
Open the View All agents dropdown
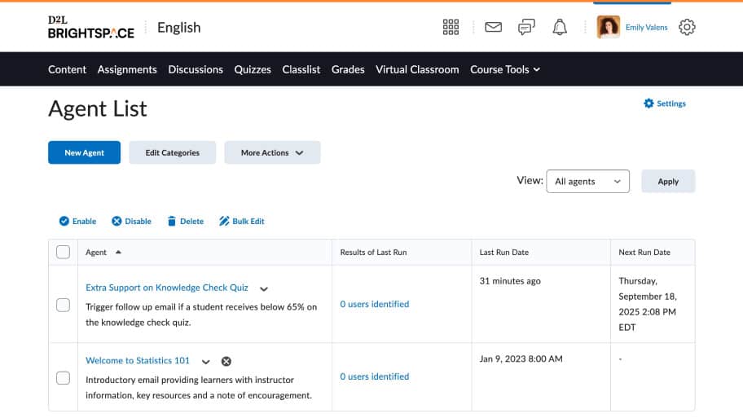coord(588,182)
